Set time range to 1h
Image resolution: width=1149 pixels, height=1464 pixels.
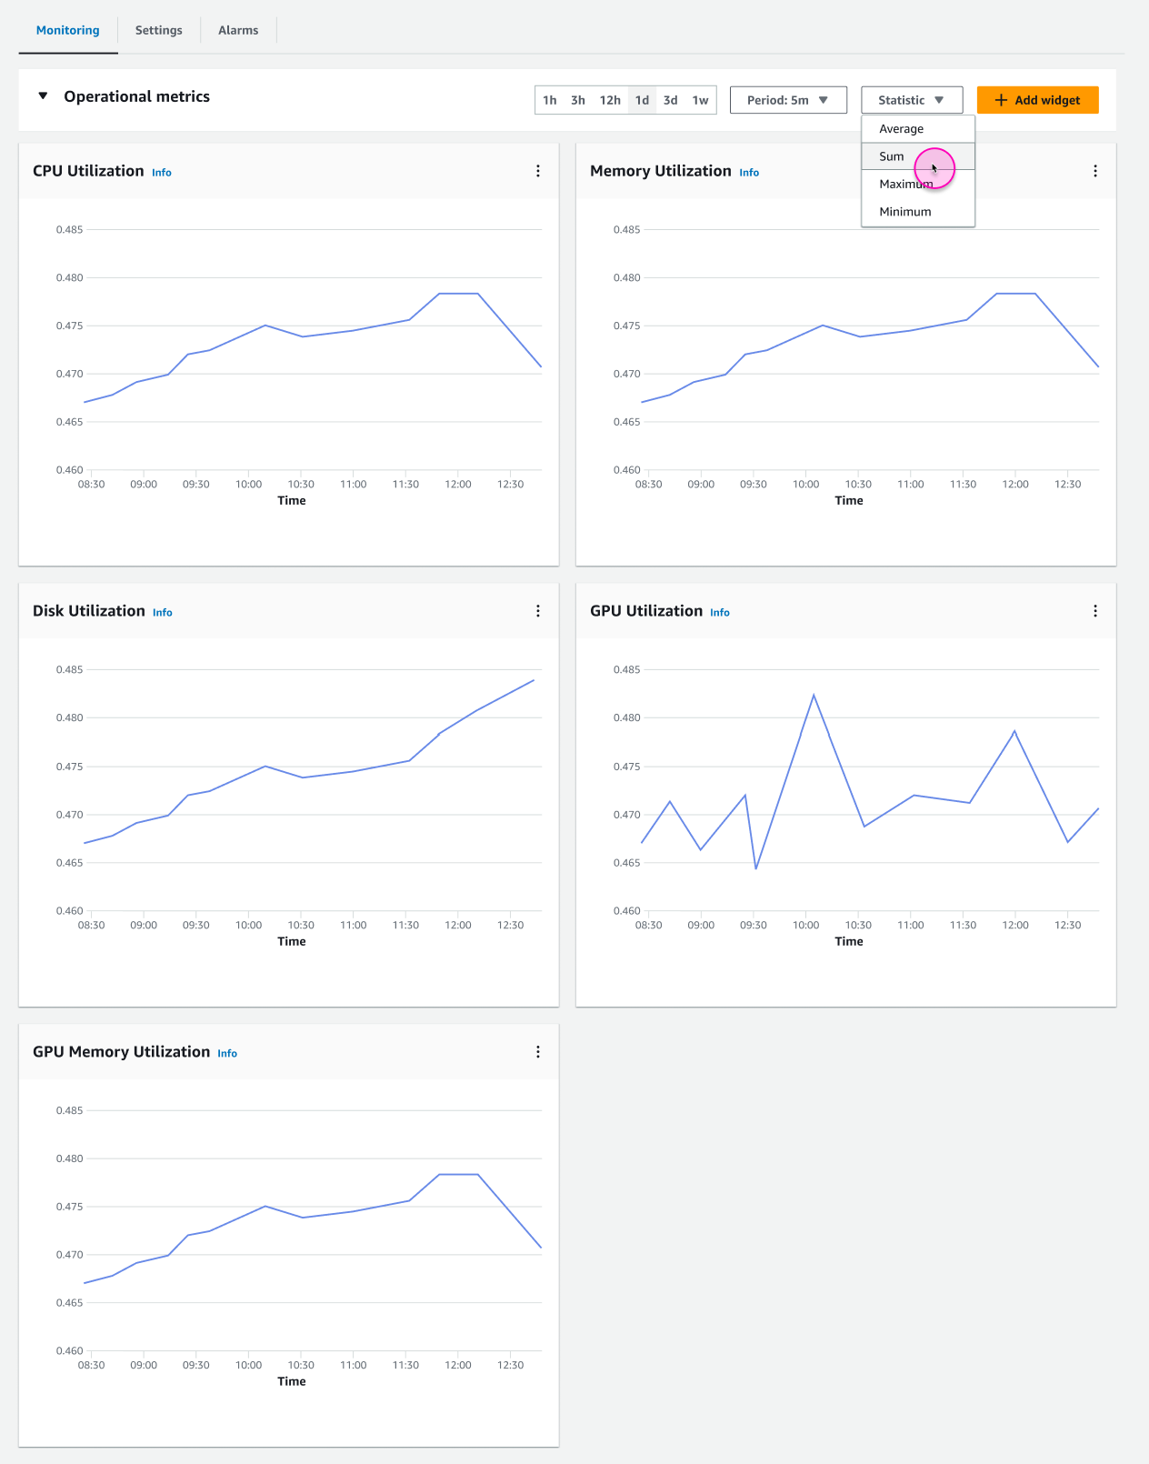click(550, 100)
